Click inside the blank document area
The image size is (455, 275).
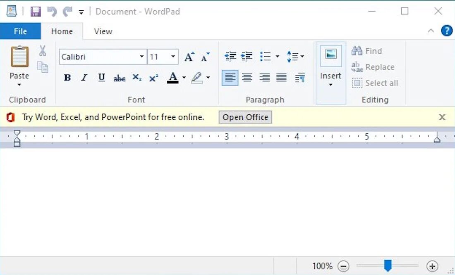tap(227, 202)
